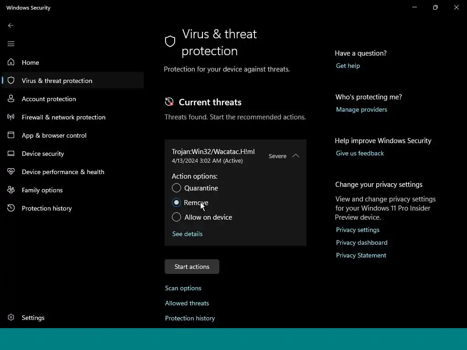Click the large shield icon by page title

click(170, 41)
